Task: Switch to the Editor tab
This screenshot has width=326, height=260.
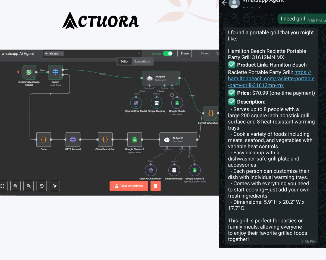Action: coord(124,61)
